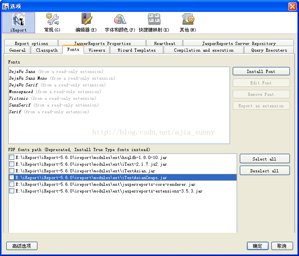Check the hsqldb-1.8.0-10.jar path checkbox

click(x=11, y=157)
